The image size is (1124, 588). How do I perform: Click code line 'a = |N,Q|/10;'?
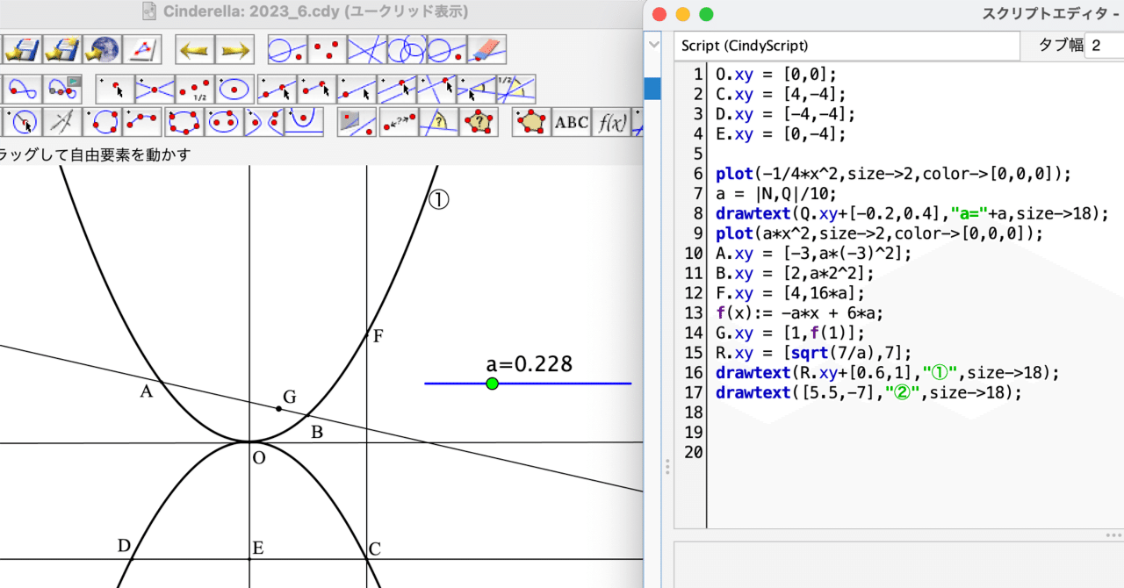coord(776,194)
